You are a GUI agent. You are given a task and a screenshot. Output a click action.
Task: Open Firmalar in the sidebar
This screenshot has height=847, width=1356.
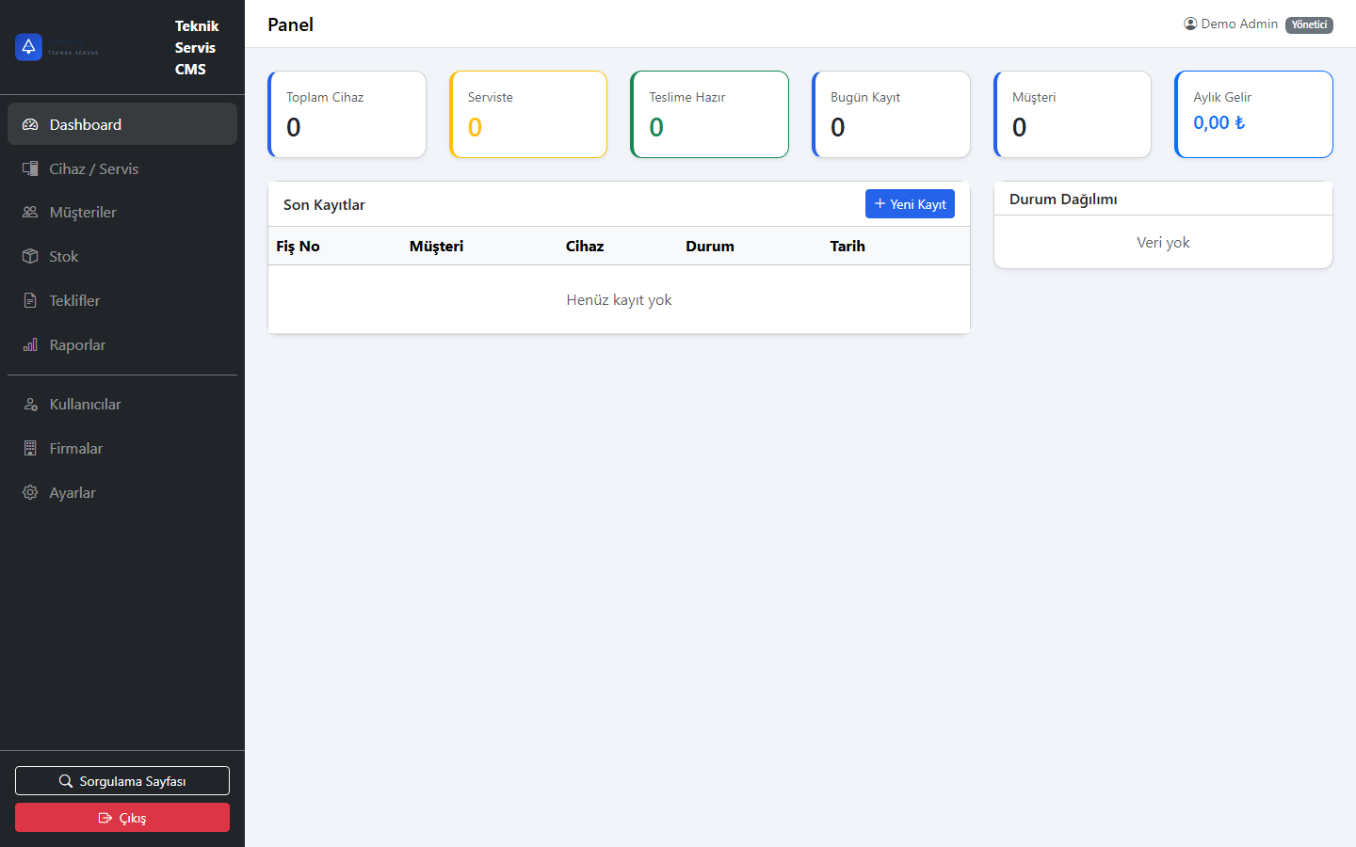(122, 448)
